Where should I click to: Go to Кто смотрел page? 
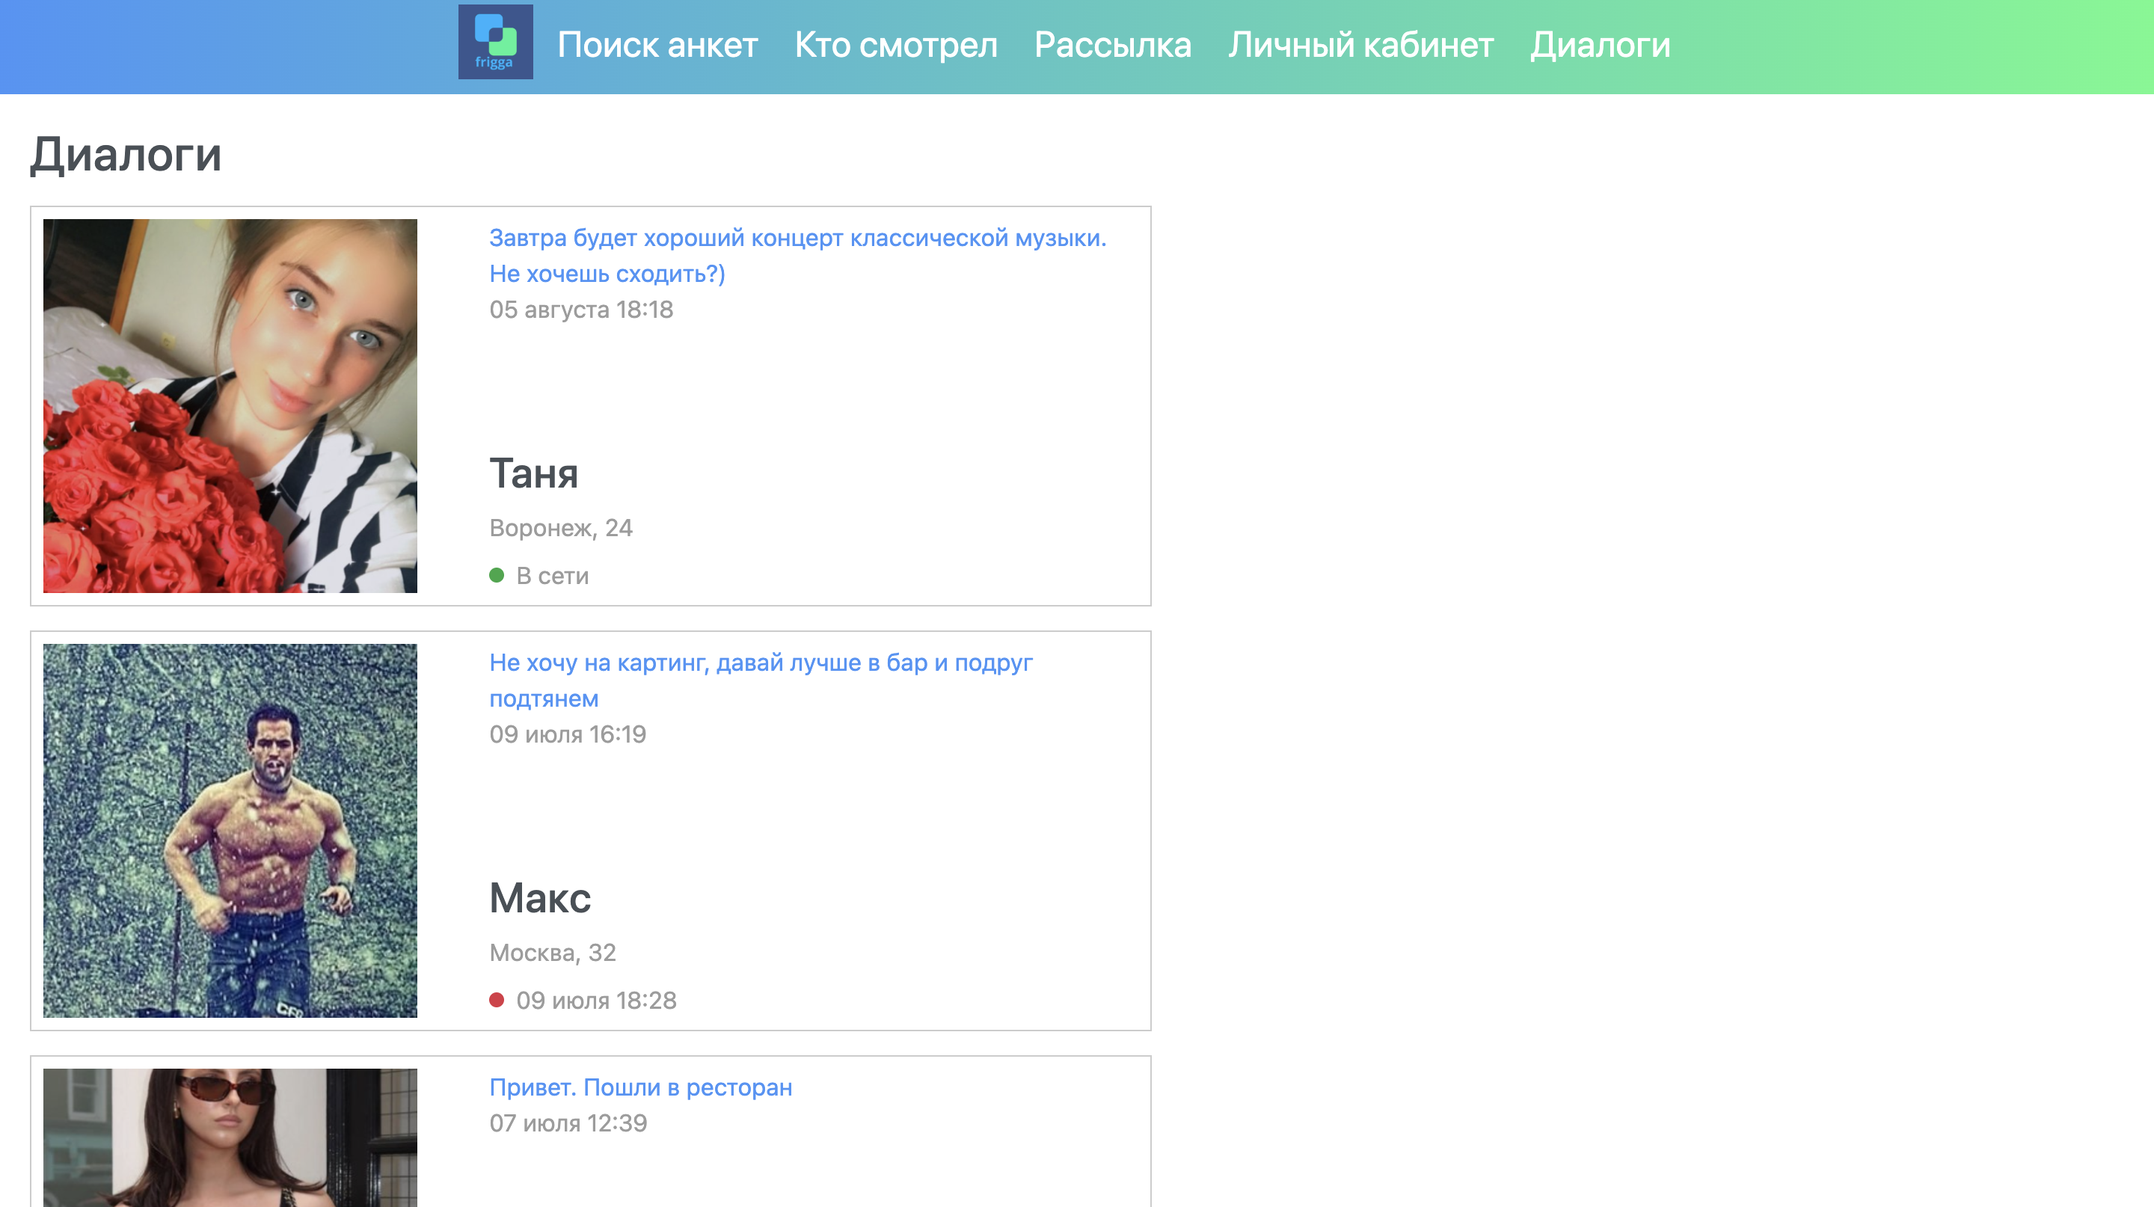pyautogui.click(x=895, y=45)
